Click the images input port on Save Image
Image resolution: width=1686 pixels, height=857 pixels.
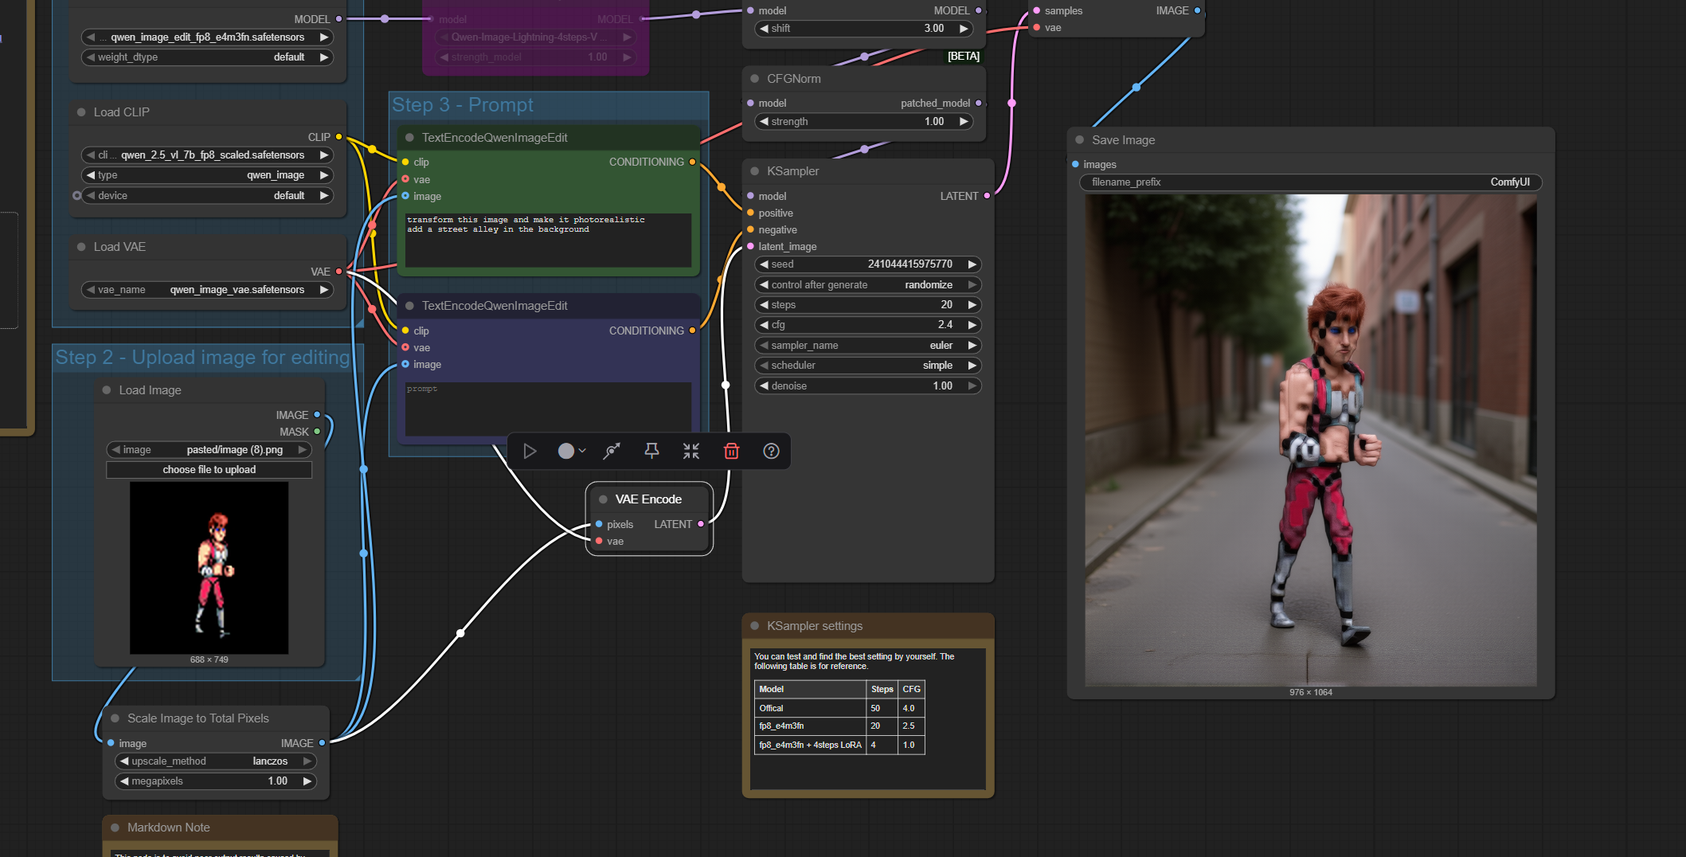(1076, 165)
